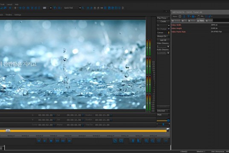Select the General tab in Metadata panel
Screen dimensions: 229x153
point(176,20)
